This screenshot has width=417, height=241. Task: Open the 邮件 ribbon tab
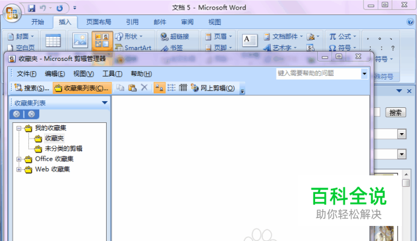click(x=160, y=22)
